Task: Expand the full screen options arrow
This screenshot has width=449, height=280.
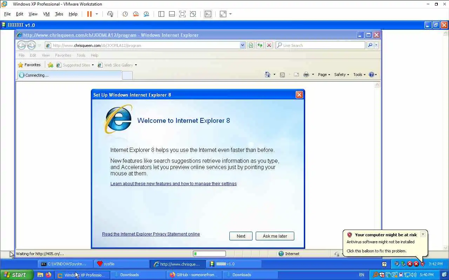Action: 230,14
